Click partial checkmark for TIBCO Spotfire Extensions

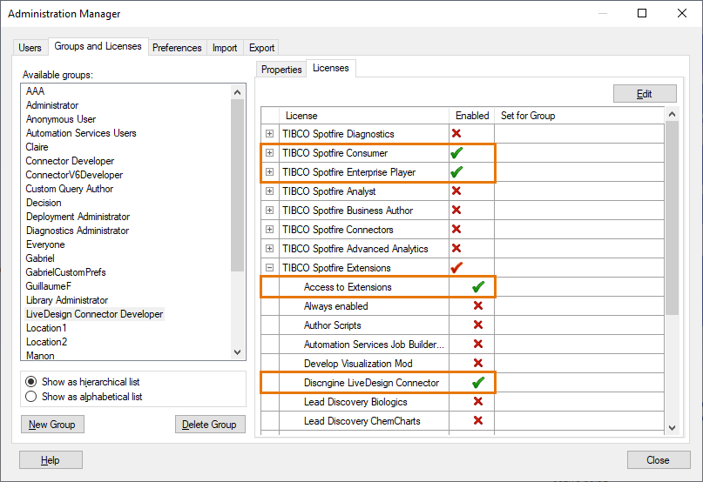click(x=456, y=267)
